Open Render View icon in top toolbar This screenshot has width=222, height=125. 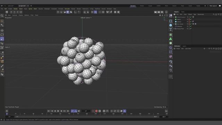155,12
